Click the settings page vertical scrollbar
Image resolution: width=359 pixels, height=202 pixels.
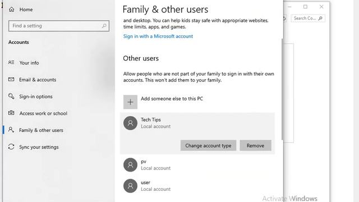click(282, 89)
